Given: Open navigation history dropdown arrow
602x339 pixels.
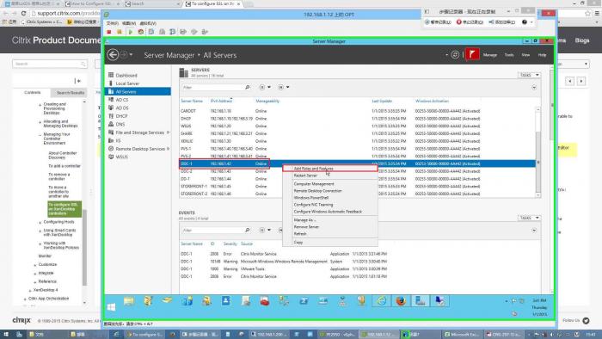Looking at the screenshot, I should 132,55.
